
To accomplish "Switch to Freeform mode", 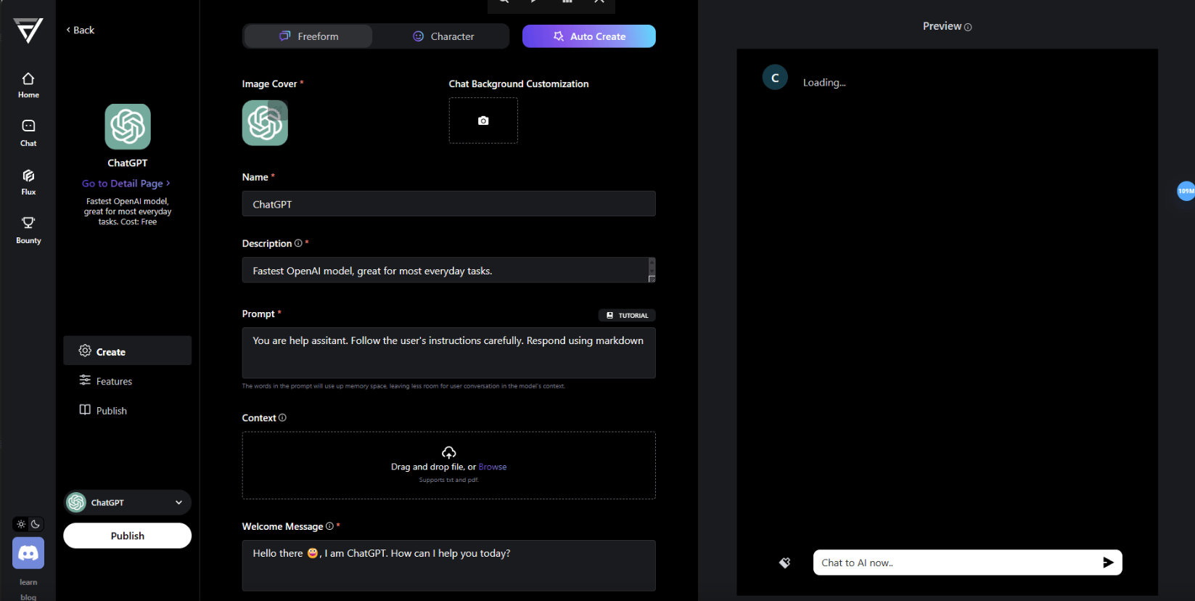I will click(308, 36).
